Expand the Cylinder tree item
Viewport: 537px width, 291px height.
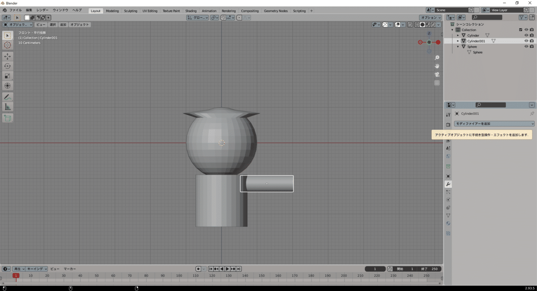[x=458, y=35]
